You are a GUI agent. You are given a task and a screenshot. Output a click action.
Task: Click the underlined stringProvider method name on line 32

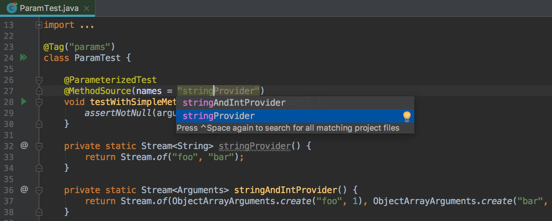[255, 146]
